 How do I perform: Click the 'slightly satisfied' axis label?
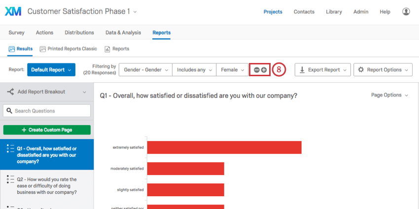[x=131, y=190]
